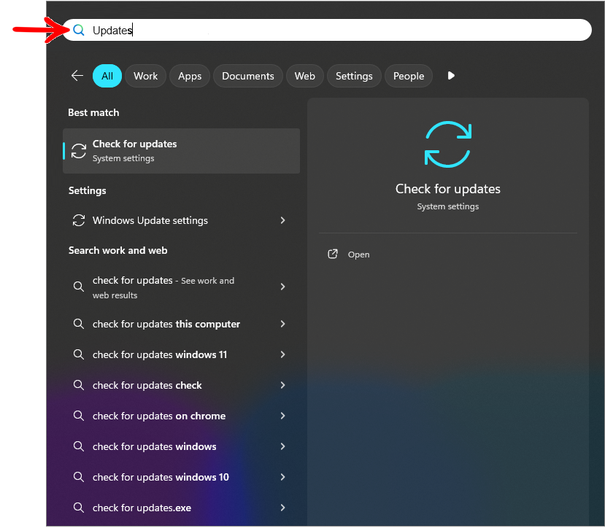The width and height of the screenshot is (605, 528).
Task: Expand chevron for 'check for updates windows 11'
Action: 283,354
